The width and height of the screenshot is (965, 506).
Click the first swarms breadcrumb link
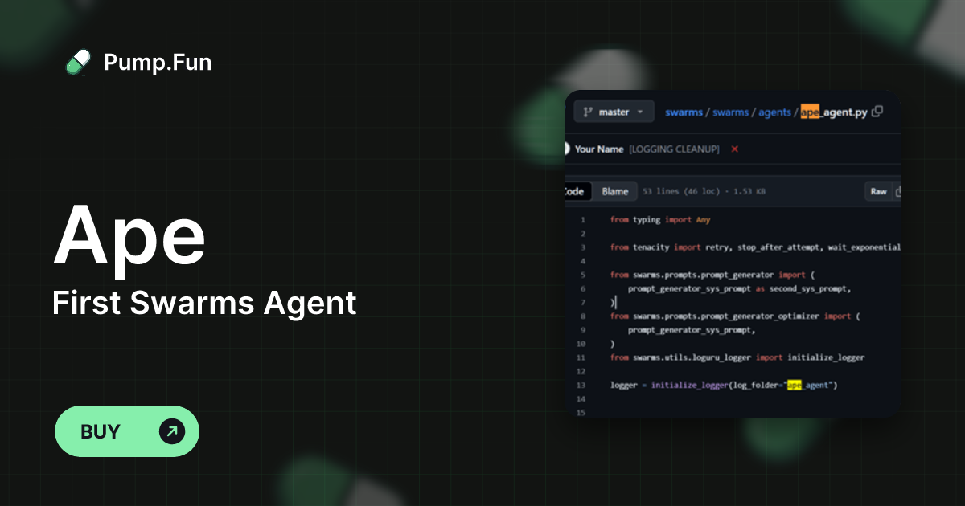(684, 112)
